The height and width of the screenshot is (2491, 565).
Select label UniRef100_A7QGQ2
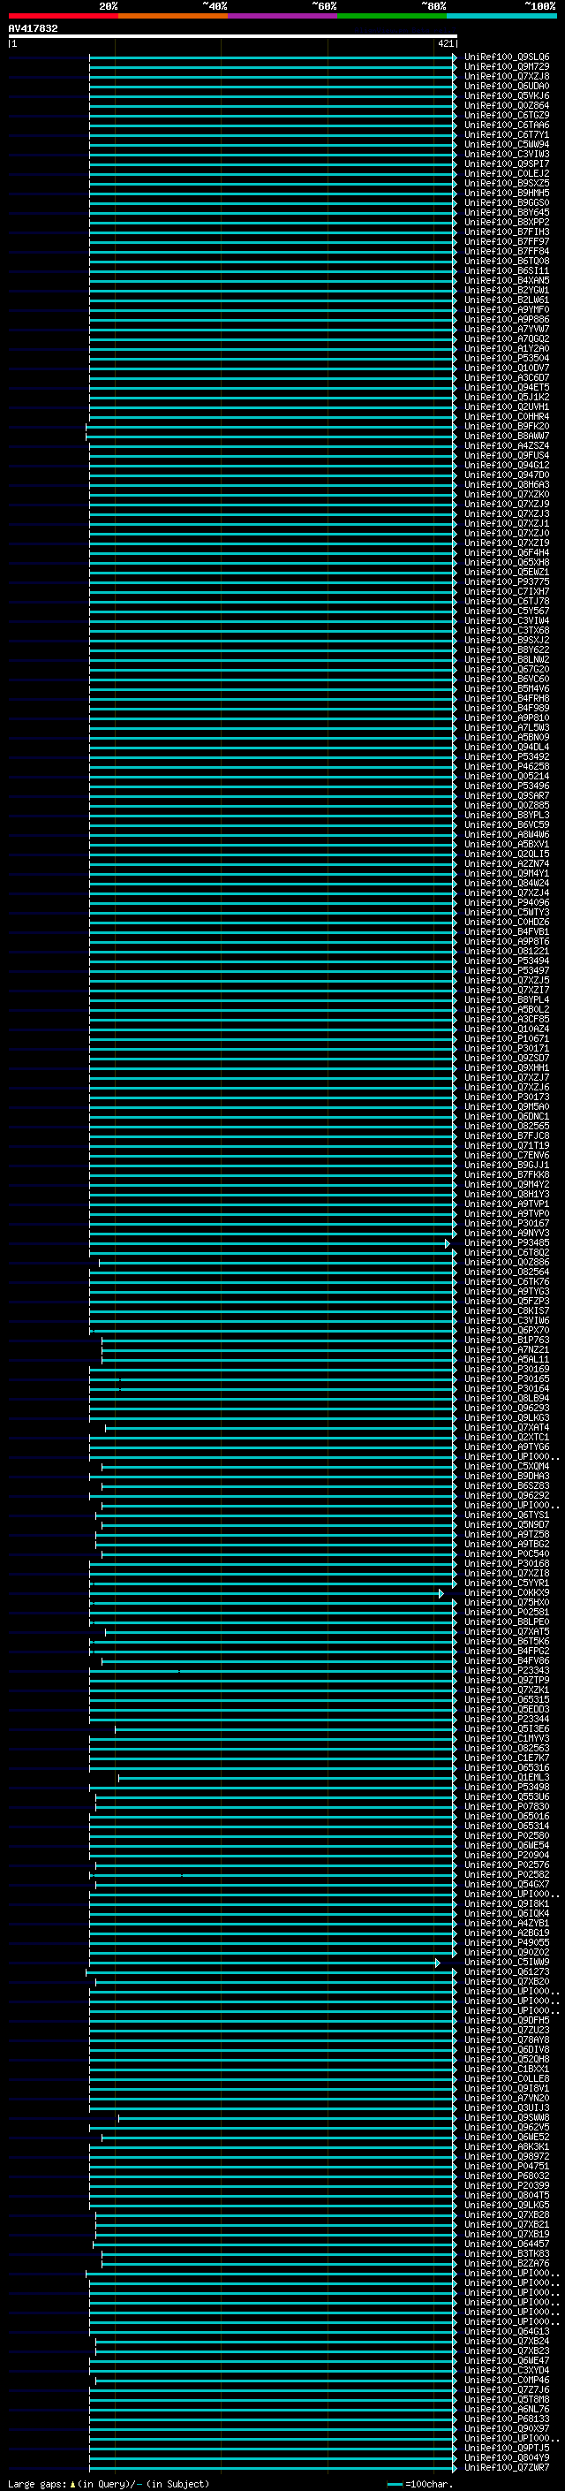pyautogui.click(x=506, y=338)
